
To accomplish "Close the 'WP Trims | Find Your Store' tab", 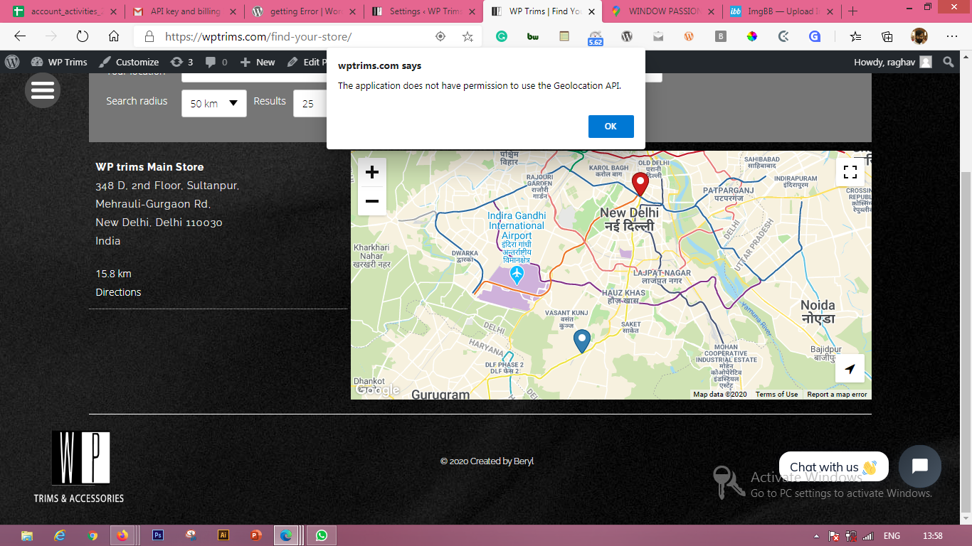I will coord(591,11).
